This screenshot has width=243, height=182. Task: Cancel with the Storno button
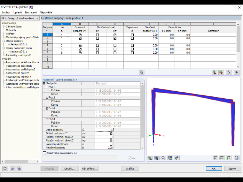coord(232,169)
